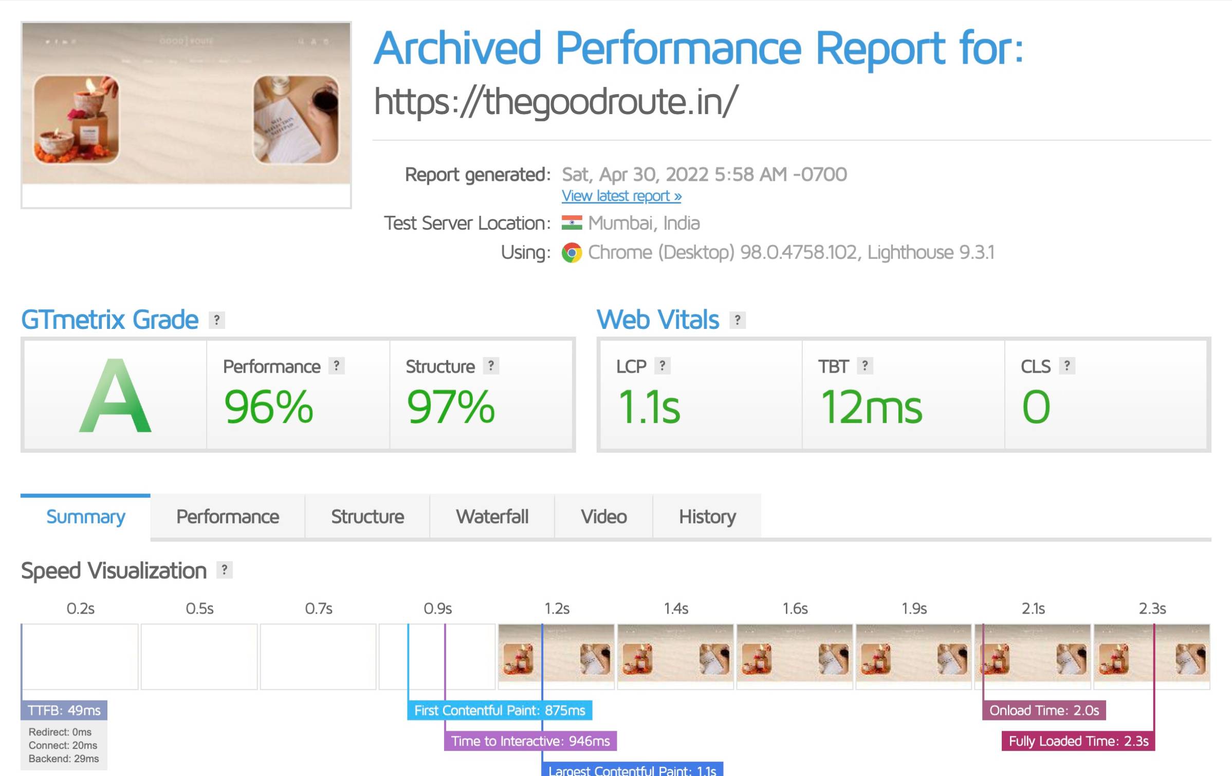Click the Speed Visualization help icon
Image resolution: width=1232 pixels, height=776 pixels.
click(224, 570)
